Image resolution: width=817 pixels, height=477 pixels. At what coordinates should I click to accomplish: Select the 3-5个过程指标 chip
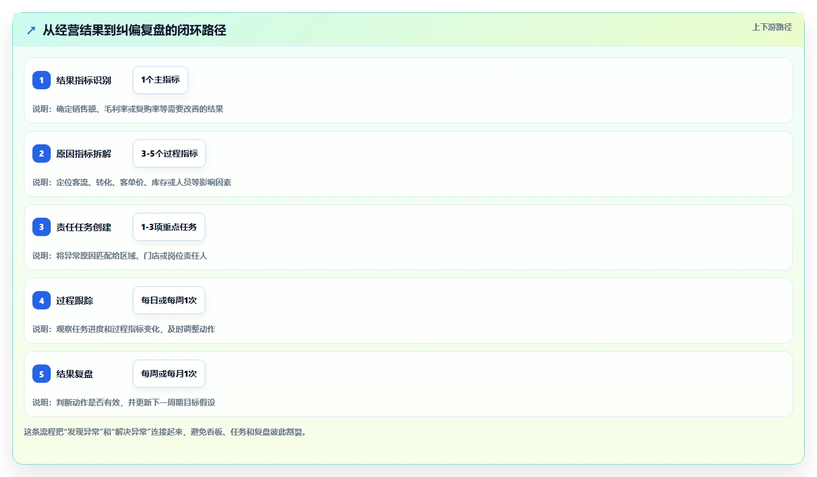169,153
